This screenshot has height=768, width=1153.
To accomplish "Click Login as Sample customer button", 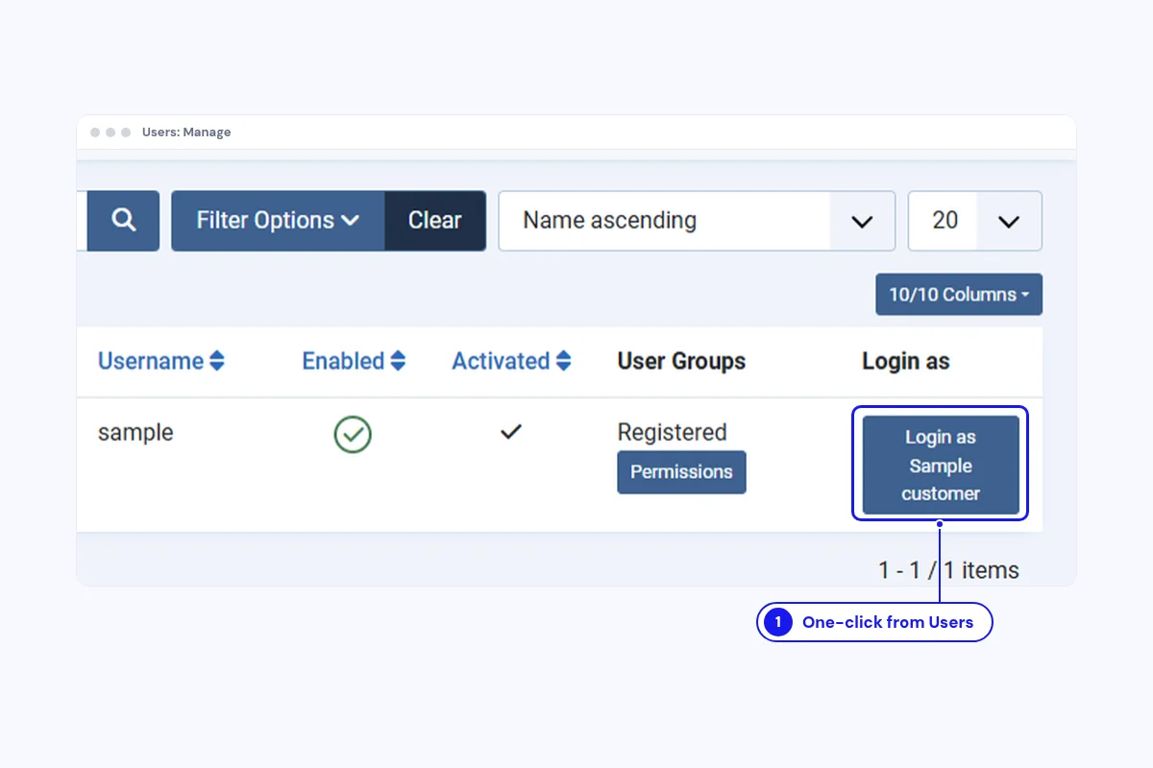I will 941,465.
